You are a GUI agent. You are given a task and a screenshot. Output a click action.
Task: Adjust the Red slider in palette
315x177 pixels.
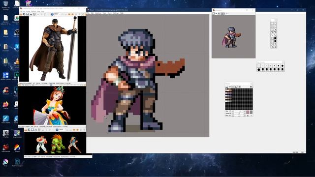(239, 111)
